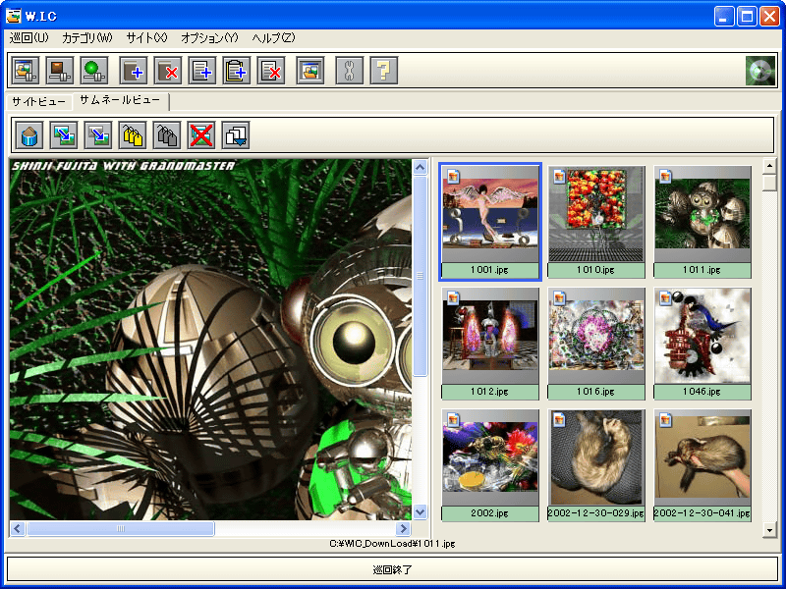786x589 pixels.
Task: Click preview pane scroll-up arrow
Action: click(421, 167)
